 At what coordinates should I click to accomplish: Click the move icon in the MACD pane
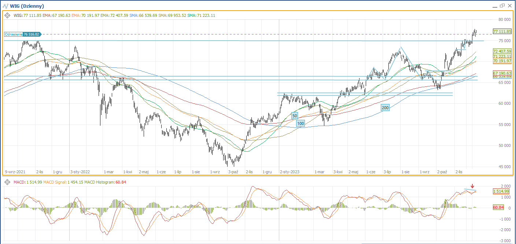tap(8, 182)
